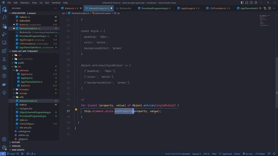Expand the NPM Scripts section
The height and width of the screenshot is (156, 278).
18,150
